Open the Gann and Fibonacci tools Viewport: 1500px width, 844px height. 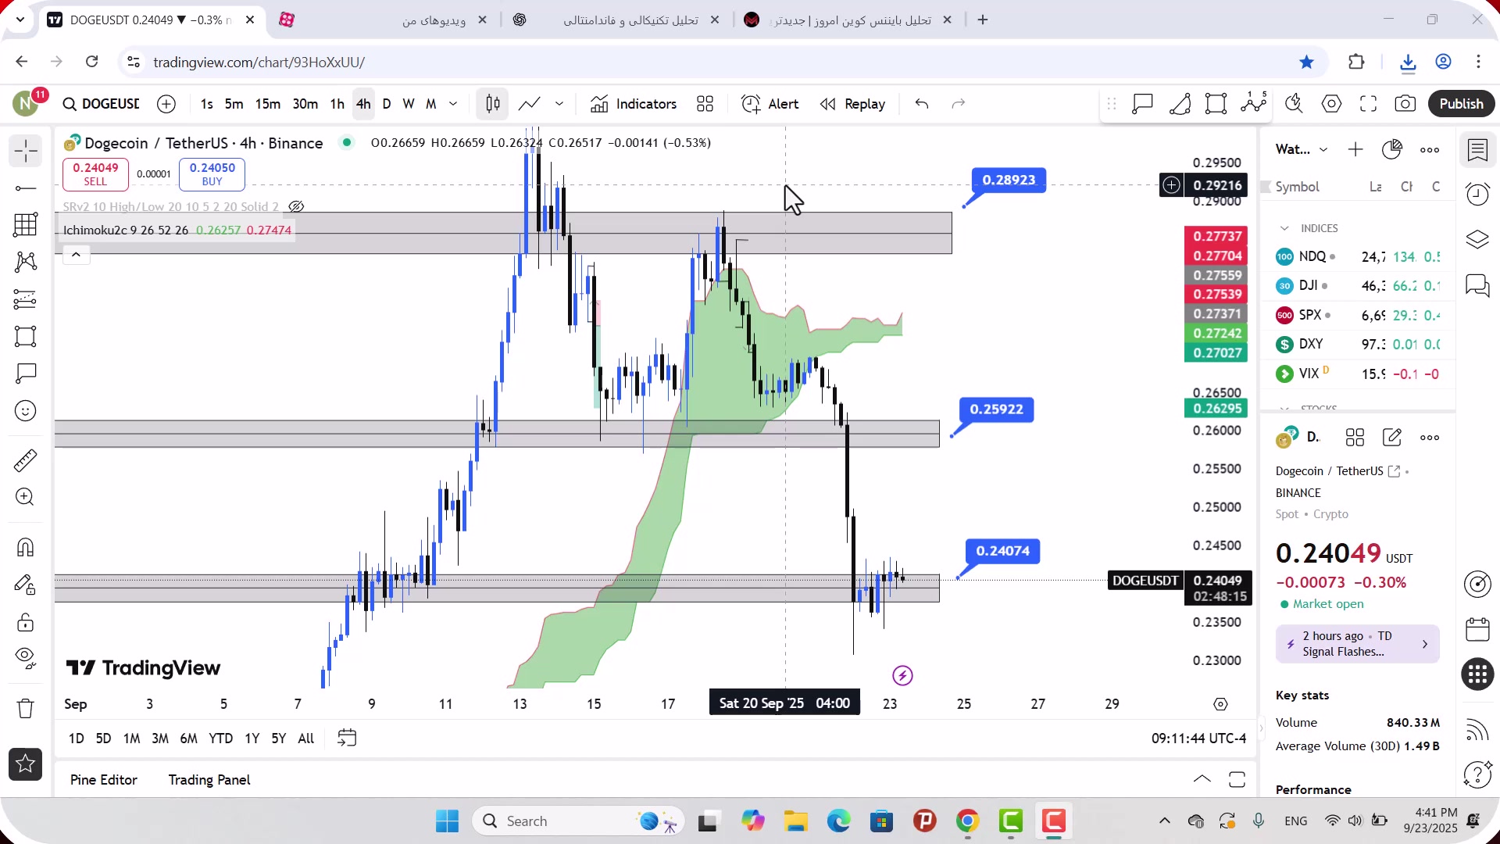pyautogui.click(x=26, y=224)
